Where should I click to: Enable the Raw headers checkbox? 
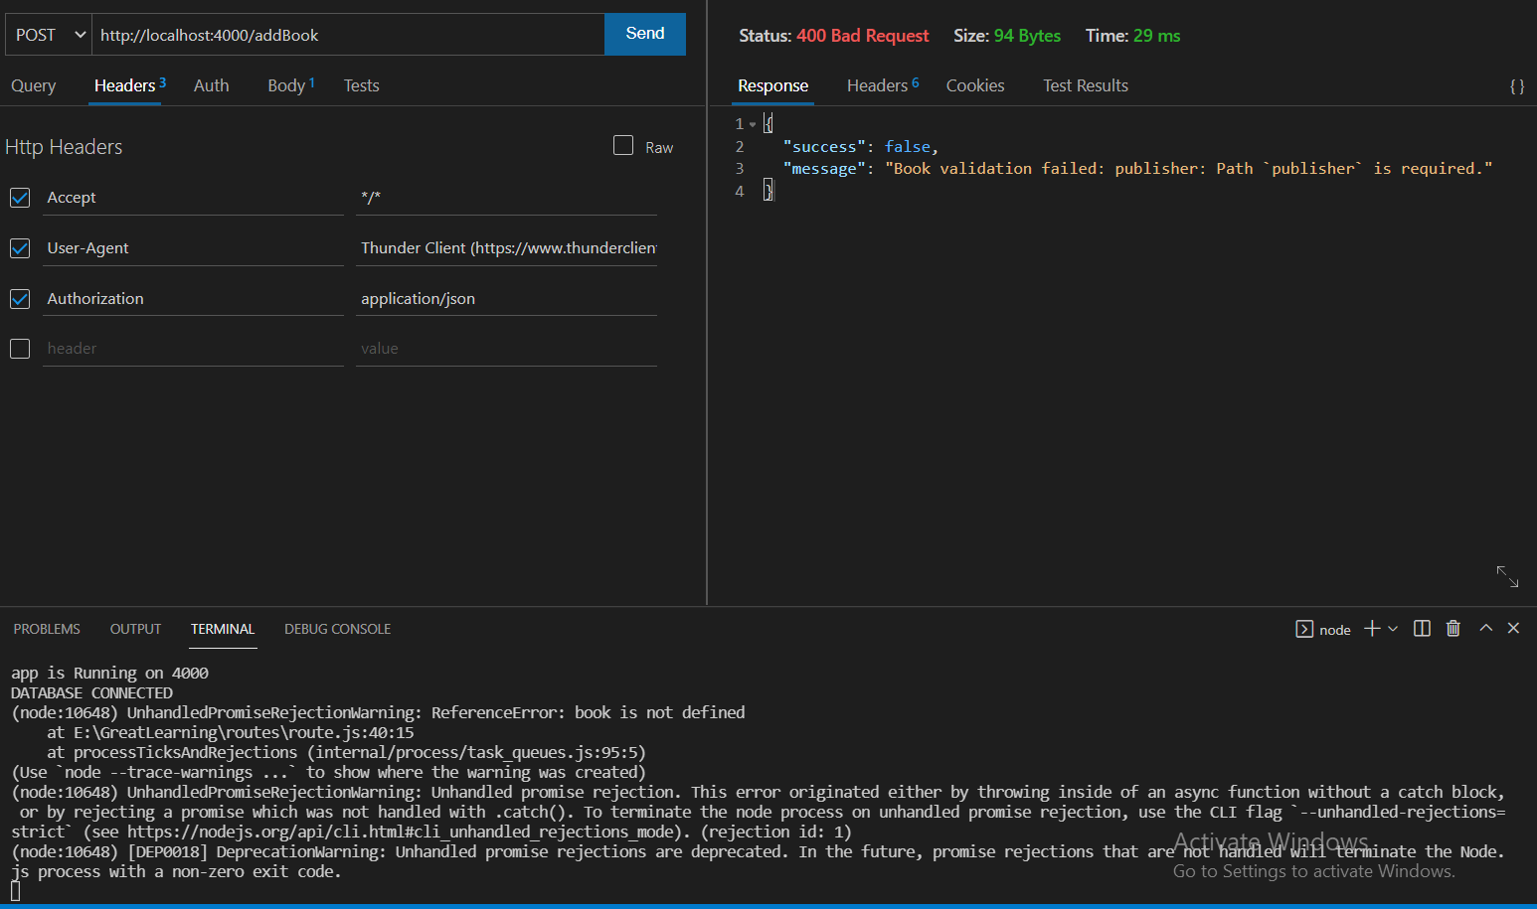623,145
